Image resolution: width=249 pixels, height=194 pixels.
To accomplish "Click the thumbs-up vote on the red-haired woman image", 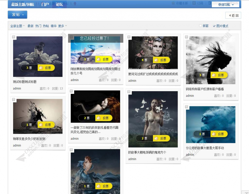I will coord(104,118).
